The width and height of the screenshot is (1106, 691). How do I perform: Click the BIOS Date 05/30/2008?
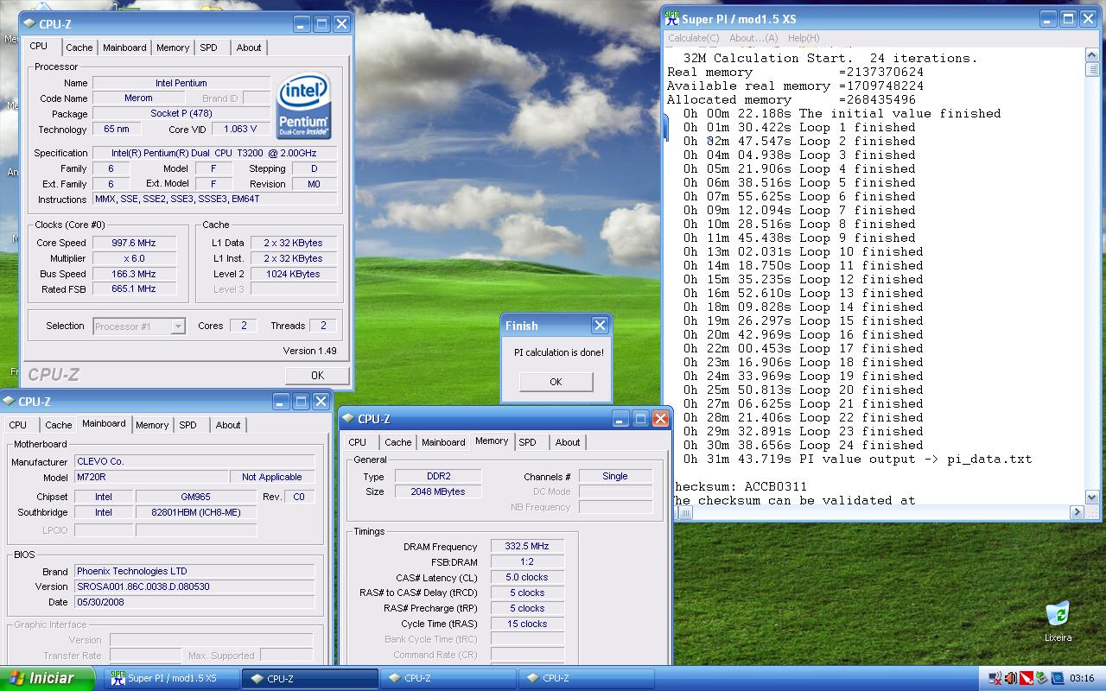194,602
